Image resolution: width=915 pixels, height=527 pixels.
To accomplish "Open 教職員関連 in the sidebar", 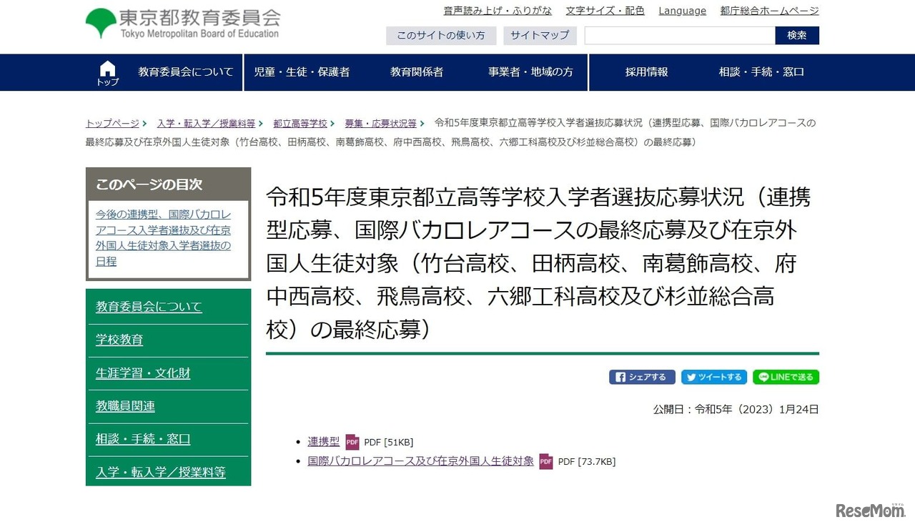I will [125, 406].
